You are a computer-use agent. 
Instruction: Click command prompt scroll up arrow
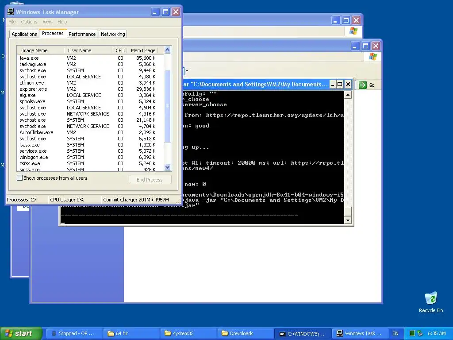[348, 95]
